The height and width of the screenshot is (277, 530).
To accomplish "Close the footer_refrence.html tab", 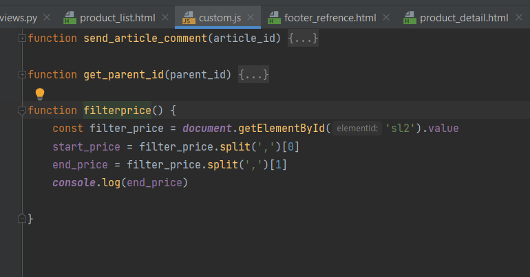I will point(386,17).
